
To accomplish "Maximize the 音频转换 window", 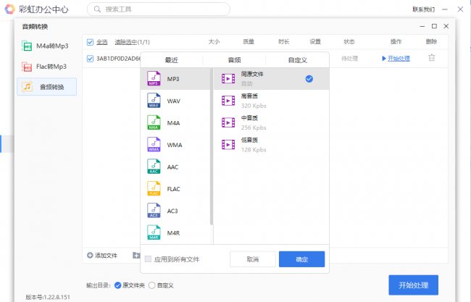I will click(x=434, y=26).
